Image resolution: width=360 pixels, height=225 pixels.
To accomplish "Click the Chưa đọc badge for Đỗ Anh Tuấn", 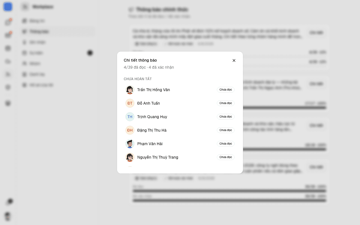I will point(226,103).
